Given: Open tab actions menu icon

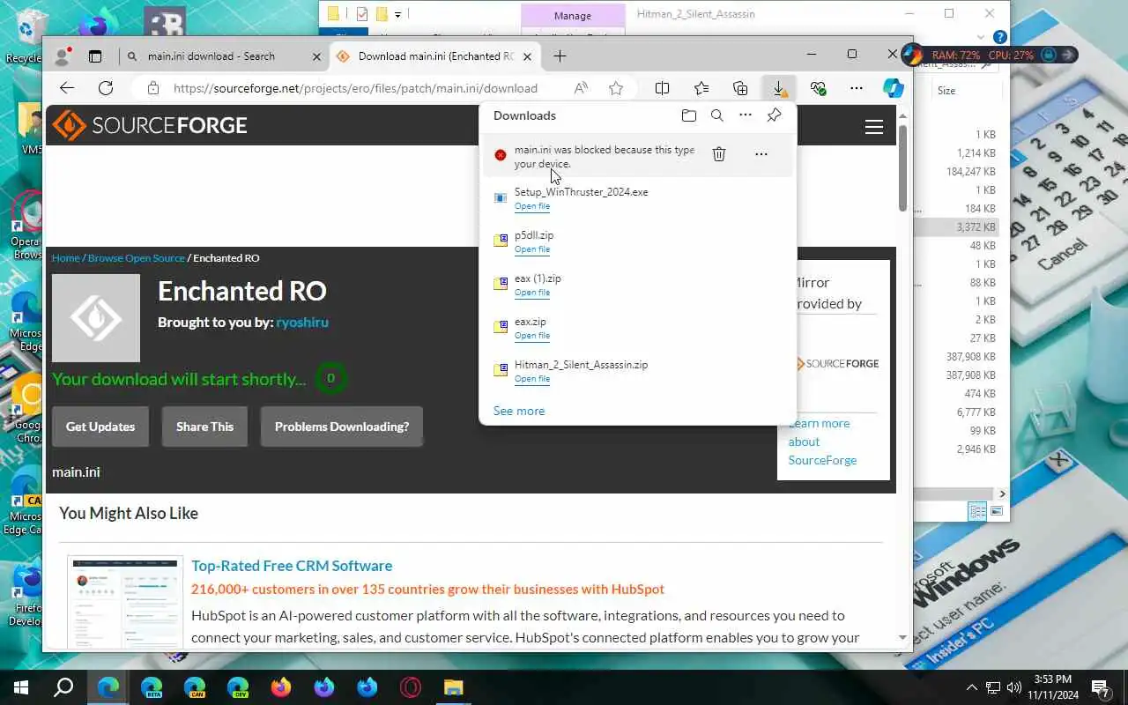Looking at the screenshot, I should [x=95, y=56].
